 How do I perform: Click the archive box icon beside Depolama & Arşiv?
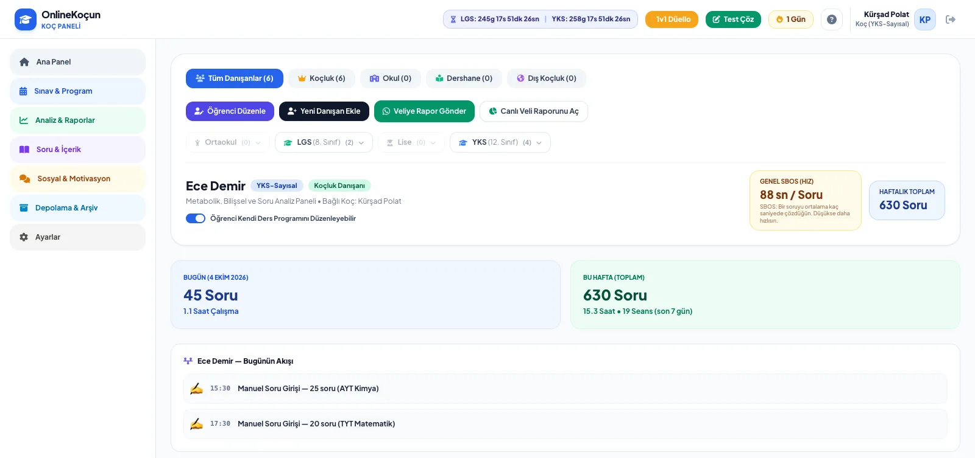pyautogui.click(x=24, y=208)
